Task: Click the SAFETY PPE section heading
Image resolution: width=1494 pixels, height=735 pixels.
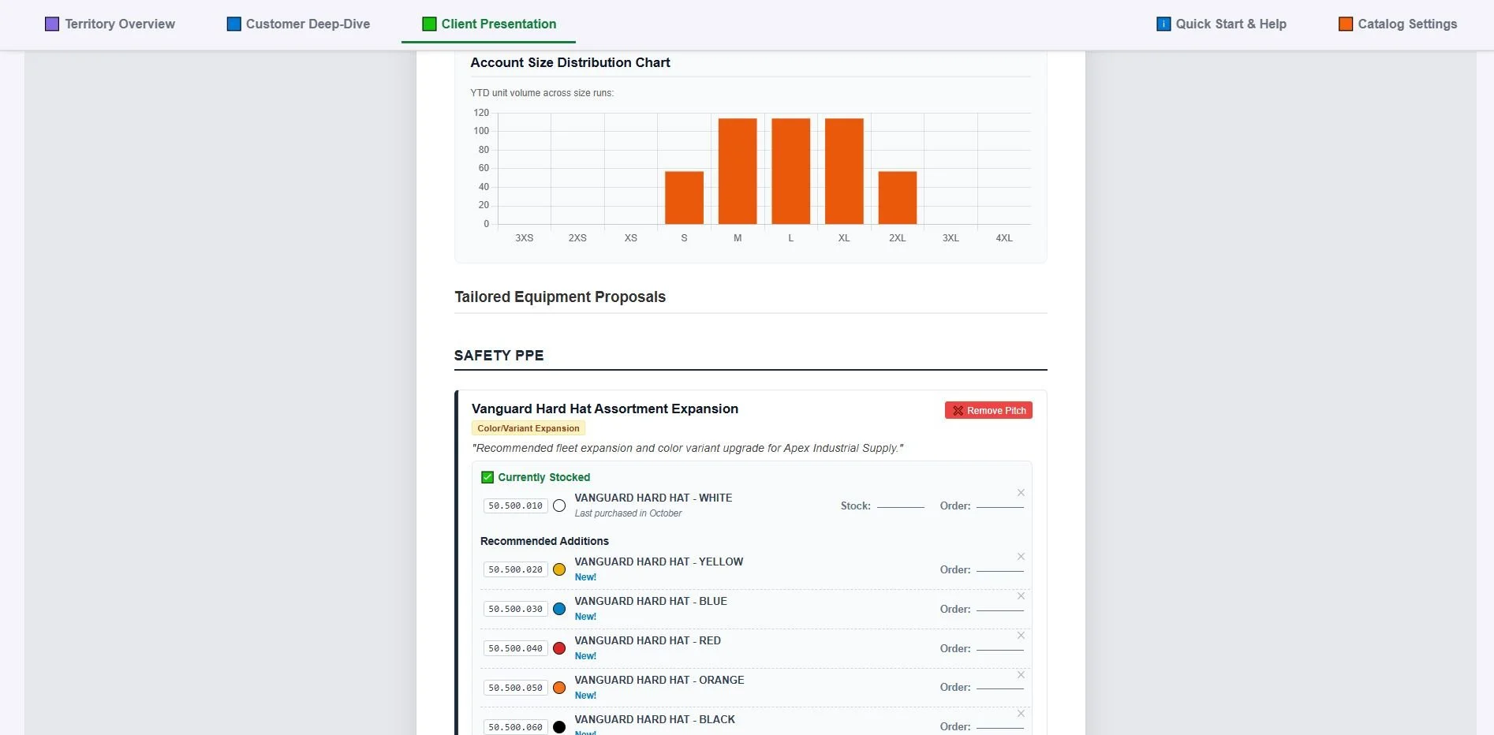Action: (x=499, y=356)
